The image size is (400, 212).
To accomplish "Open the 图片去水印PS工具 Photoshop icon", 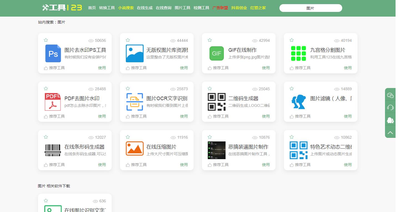I will (53, 53).
